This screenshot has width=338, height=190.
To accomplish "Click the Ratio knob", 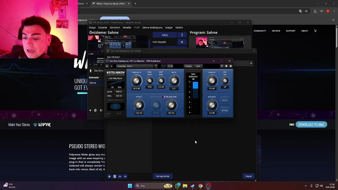I will (174, 80).
